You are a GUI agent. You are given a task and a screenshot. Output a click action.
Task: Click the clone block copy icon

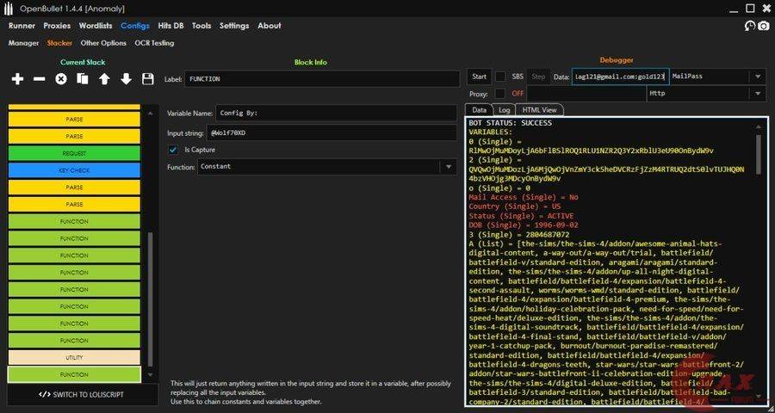(83, 79)
